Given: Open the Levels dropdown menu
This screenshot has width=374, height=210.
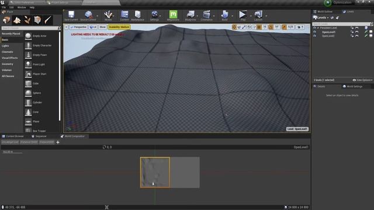Looking at the screenshot, I should (x=321, y=17).
